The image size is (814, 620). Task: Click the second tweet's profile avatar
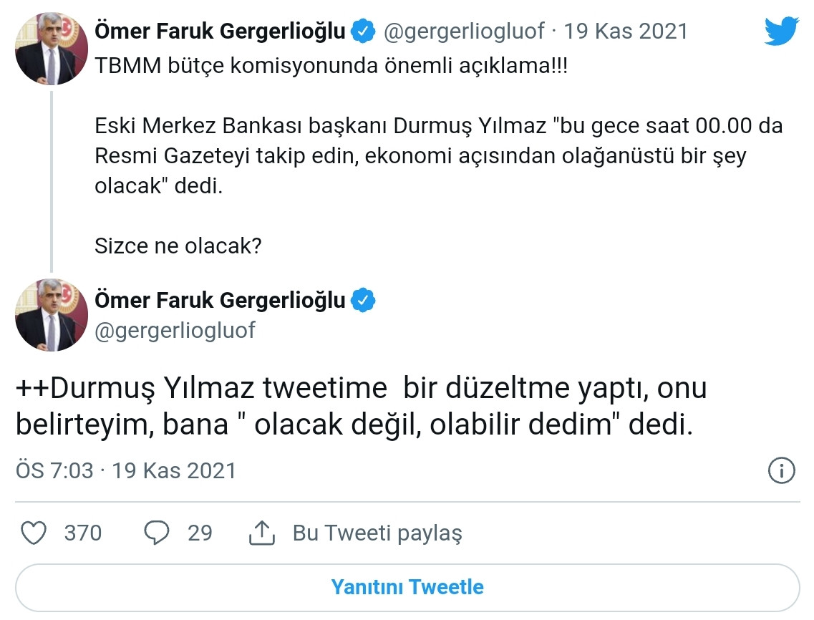(51, 315)
